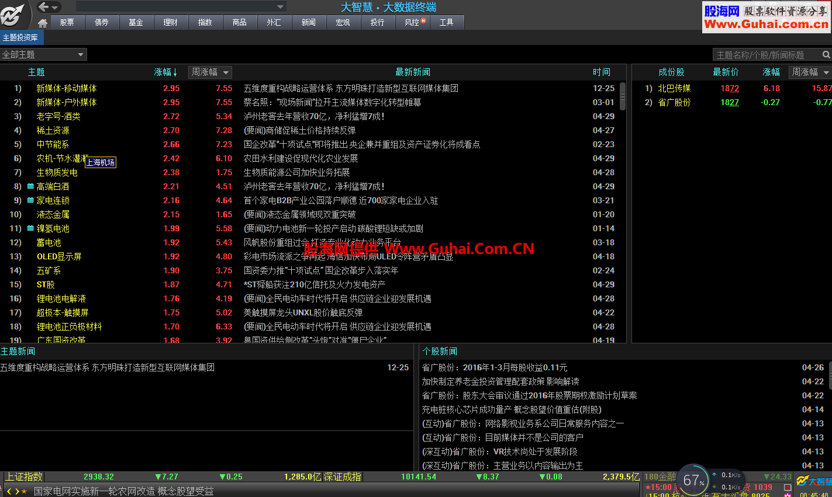Click the news icon beside 家电连锁
The image size is (832, 497).
30,200
